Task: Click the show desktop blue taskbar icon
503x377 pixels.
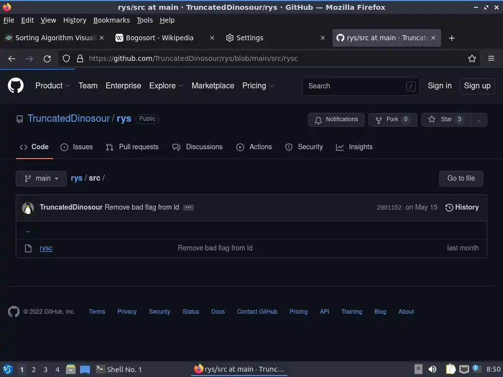Action: (x=85, y=369)
